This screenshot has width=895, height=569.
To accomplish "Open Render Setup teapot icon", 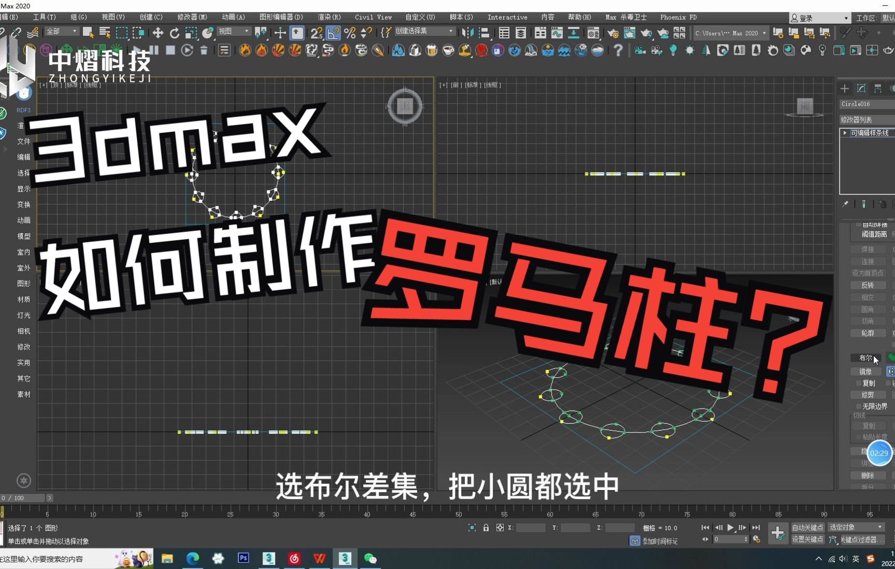I will 613,33.
